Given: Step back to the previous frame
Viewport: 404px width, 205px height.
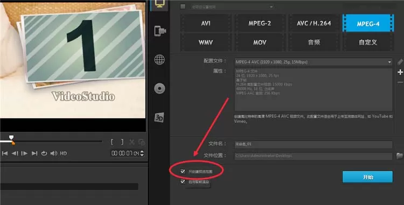Looking at the screenshot, I should [x=15, y=153].
